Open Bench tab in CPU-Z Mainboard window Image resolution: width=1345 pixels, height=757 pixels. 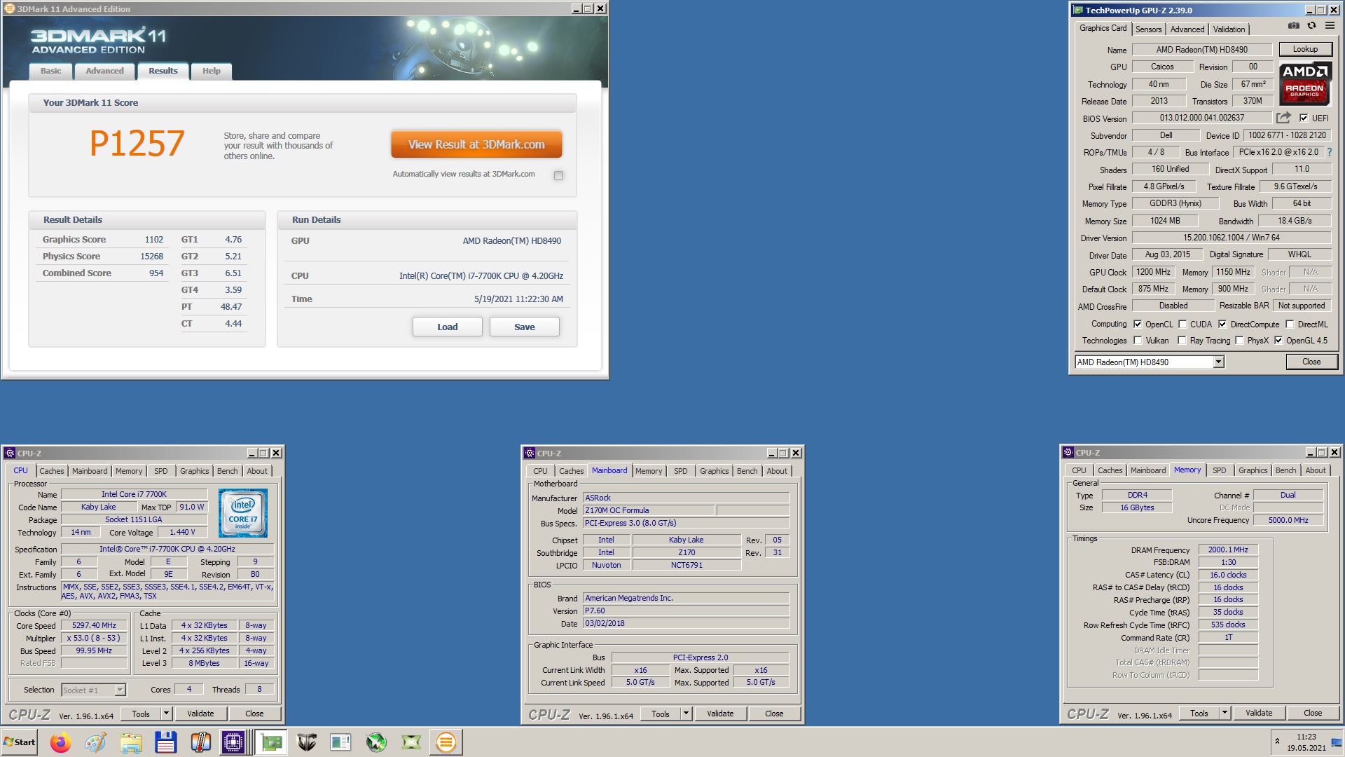tap(747, 471)
